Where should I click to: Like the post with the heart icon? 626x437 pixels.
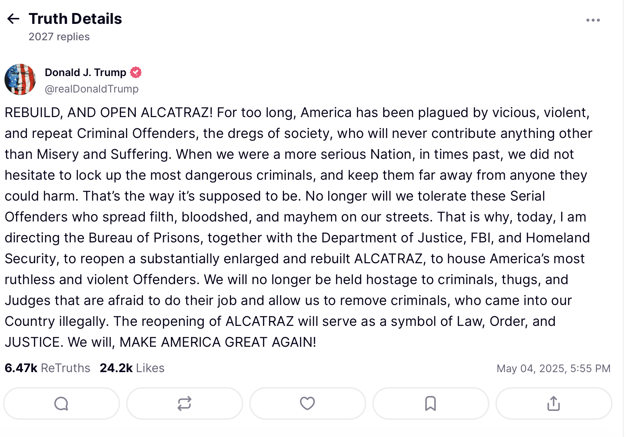307,403
